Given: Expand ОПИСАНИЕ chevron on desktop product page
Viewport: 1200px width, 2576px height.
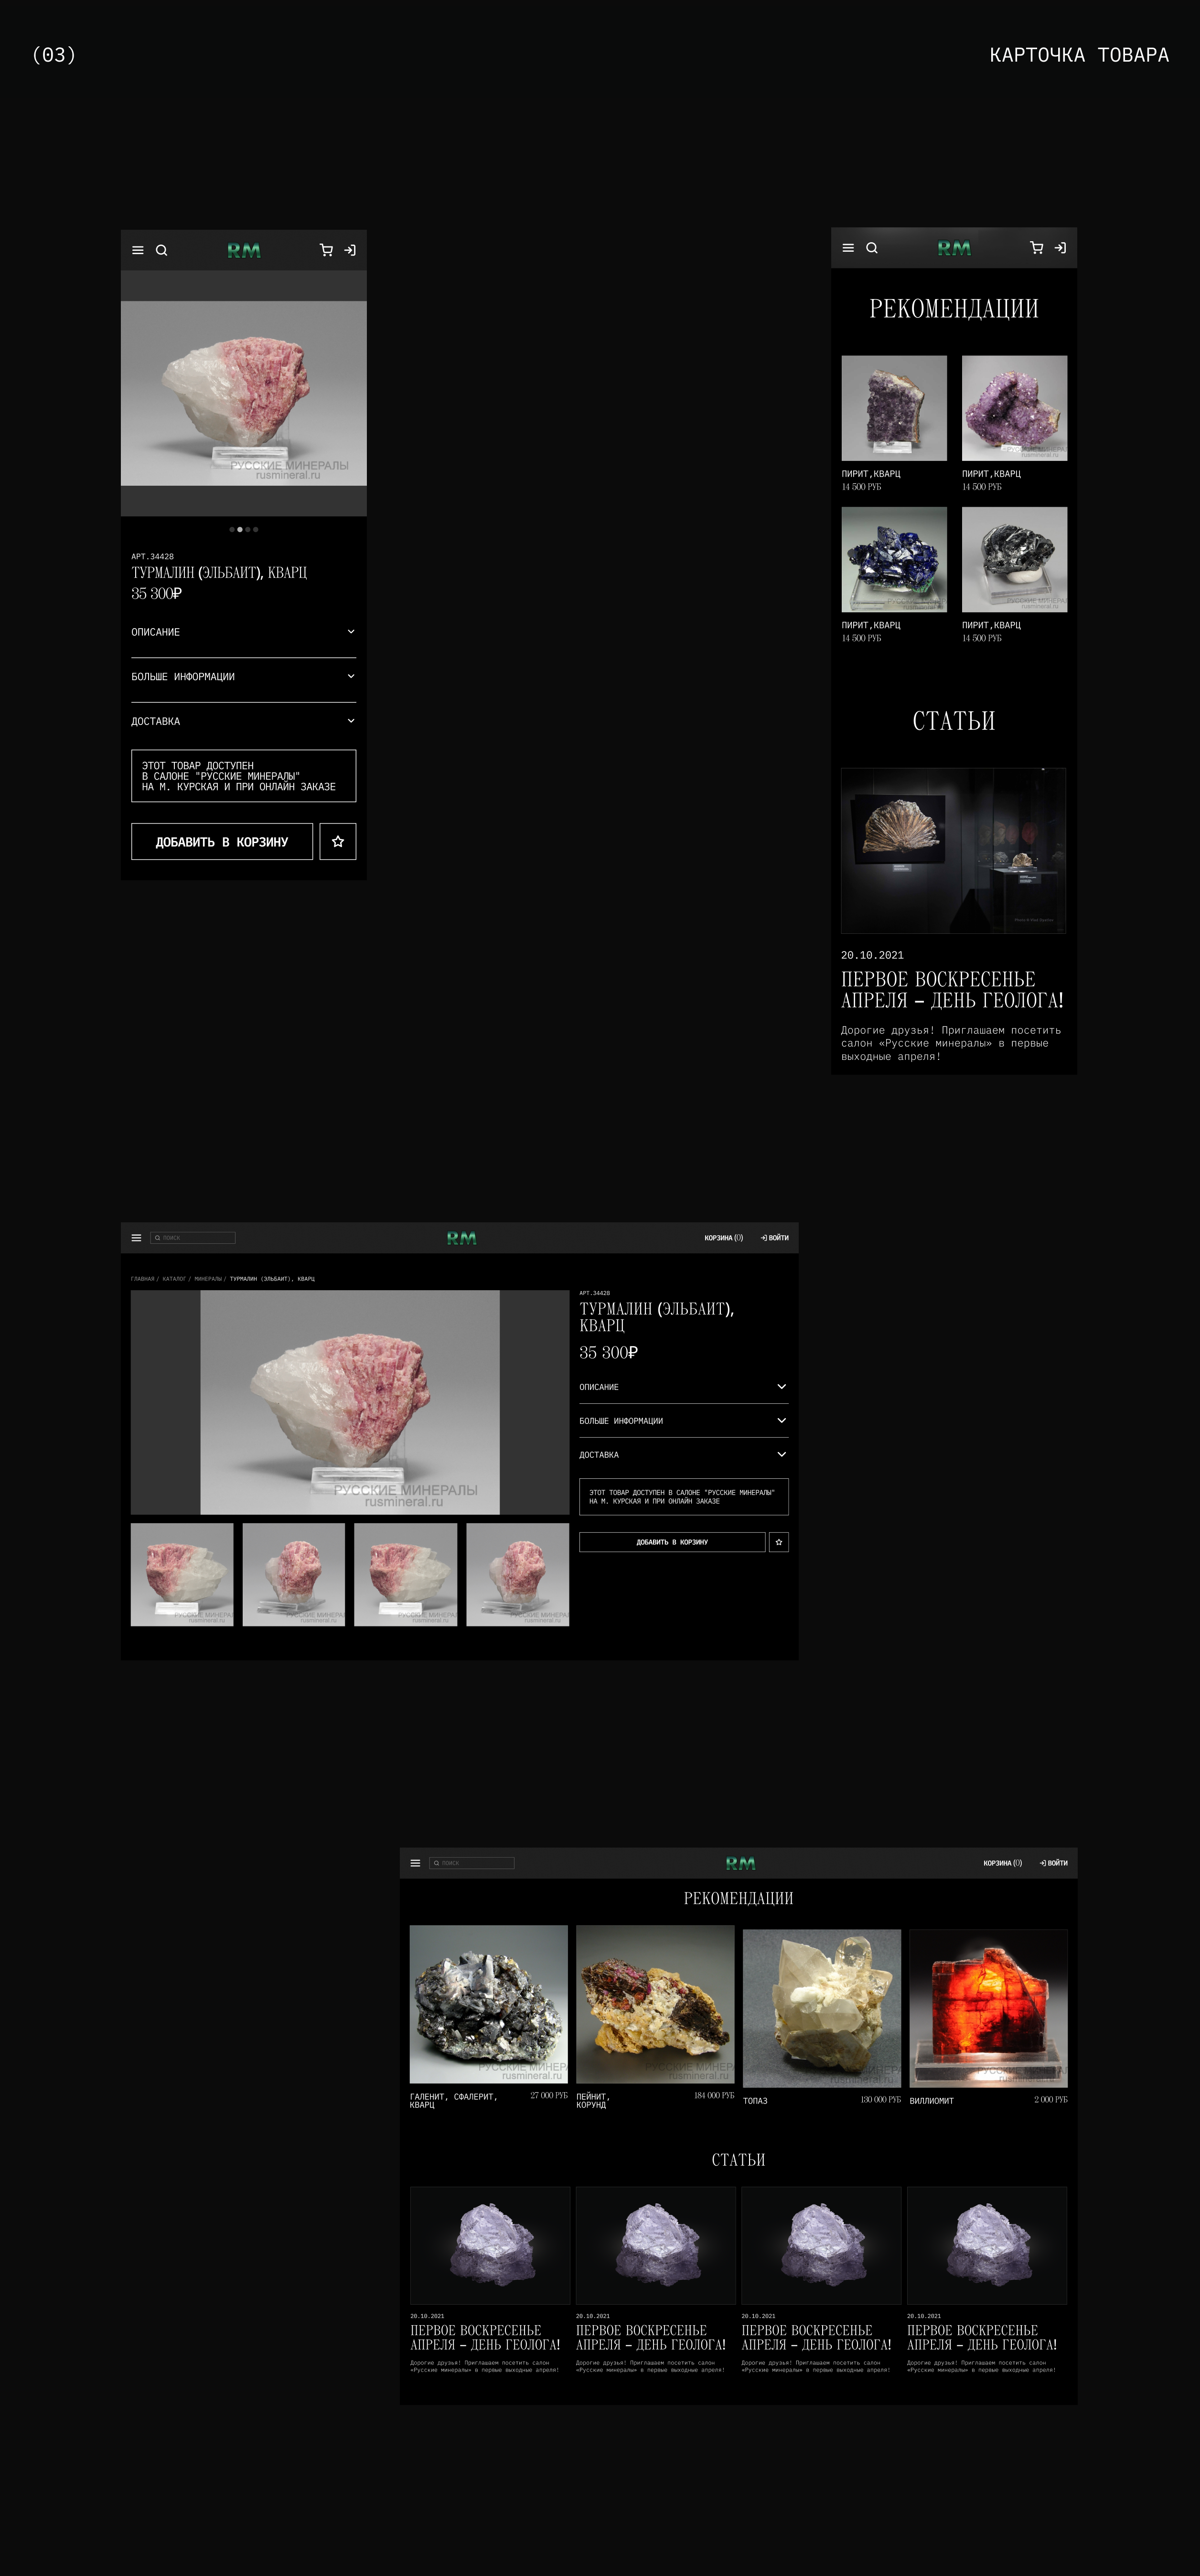Looking at the screenshot, I should click(782, 1387).
